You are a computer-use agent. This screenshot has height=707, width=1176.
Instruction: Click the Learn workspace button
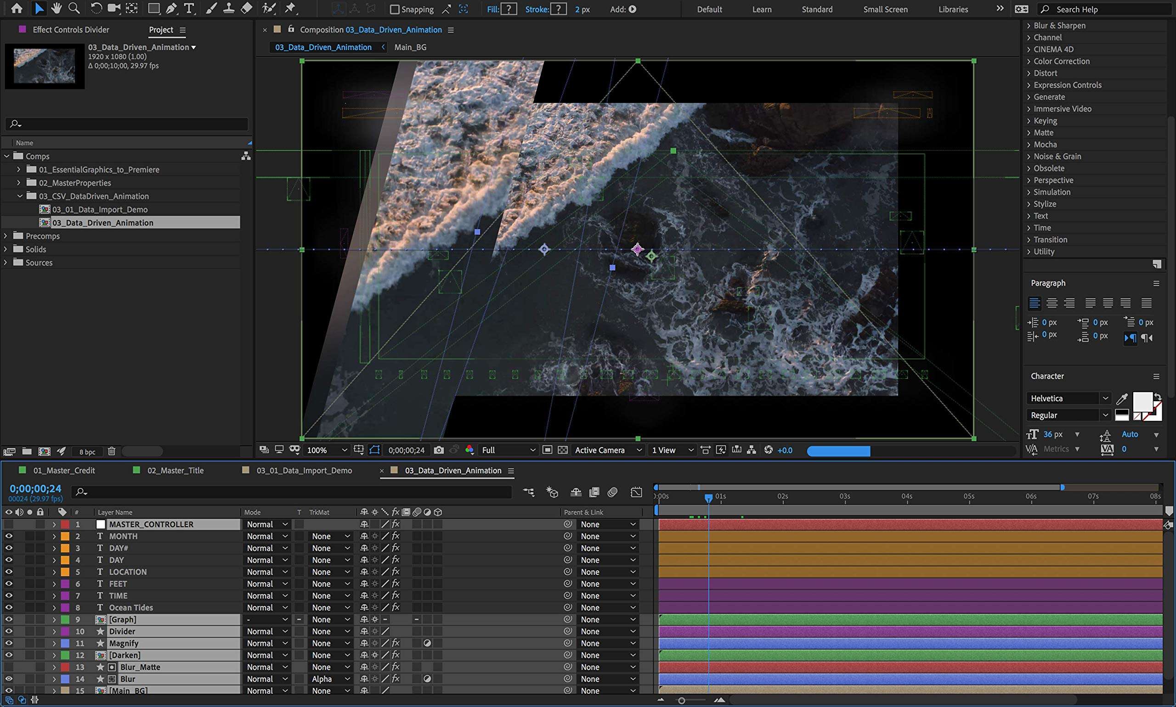[761, 9]
